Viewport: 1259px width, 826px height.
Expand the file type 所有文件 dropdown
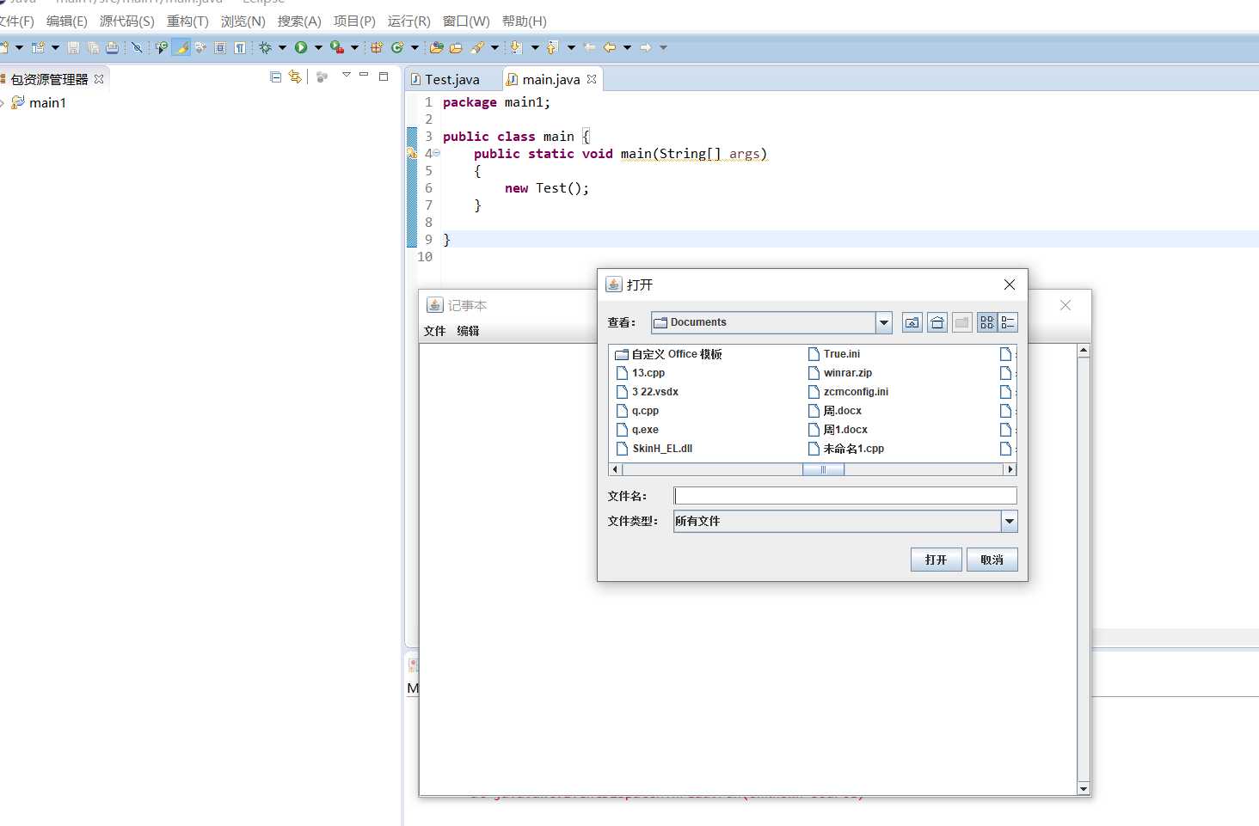point(1009,521)
